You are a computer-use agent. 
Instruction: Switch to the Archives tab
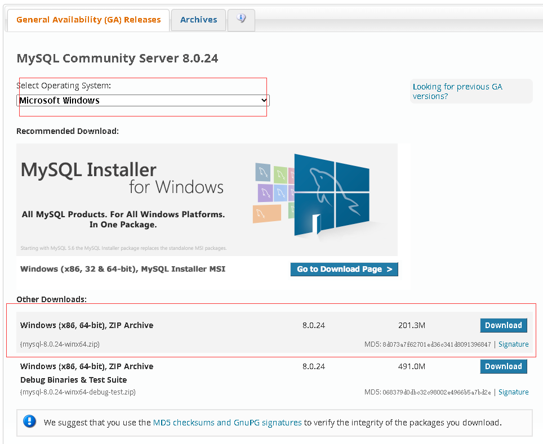pyautogui.click(x=198, y=20)
